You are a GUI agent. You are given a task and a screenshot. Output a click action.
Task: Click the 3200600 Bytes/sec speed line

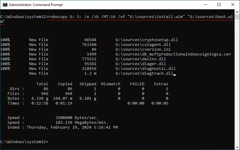pos(77,118)
